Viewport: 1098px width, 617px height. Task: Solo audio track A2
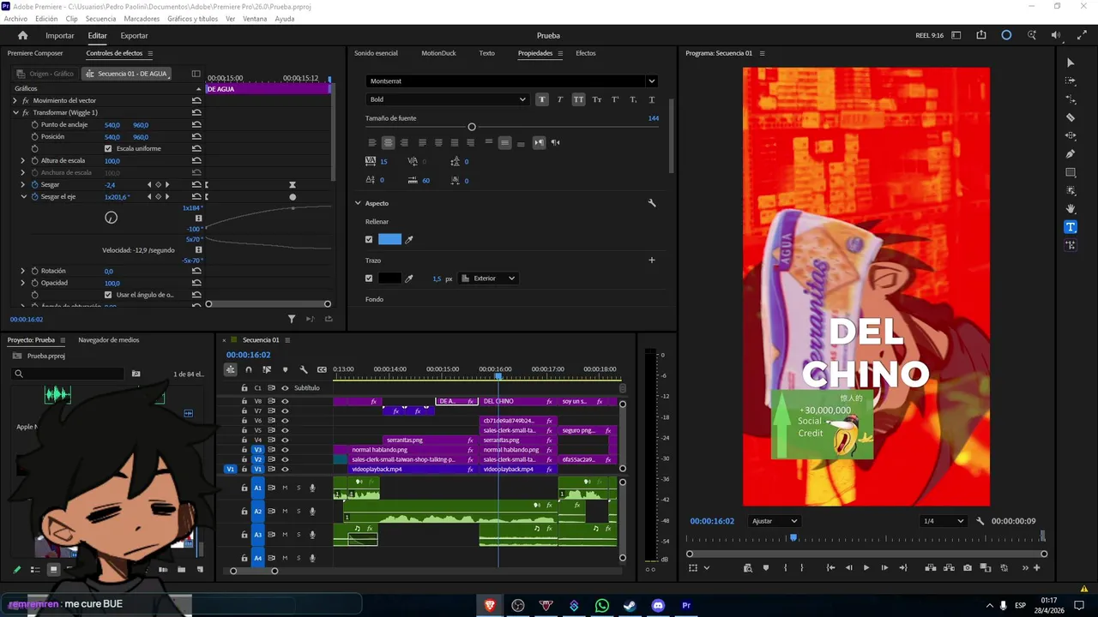[299, 512]
